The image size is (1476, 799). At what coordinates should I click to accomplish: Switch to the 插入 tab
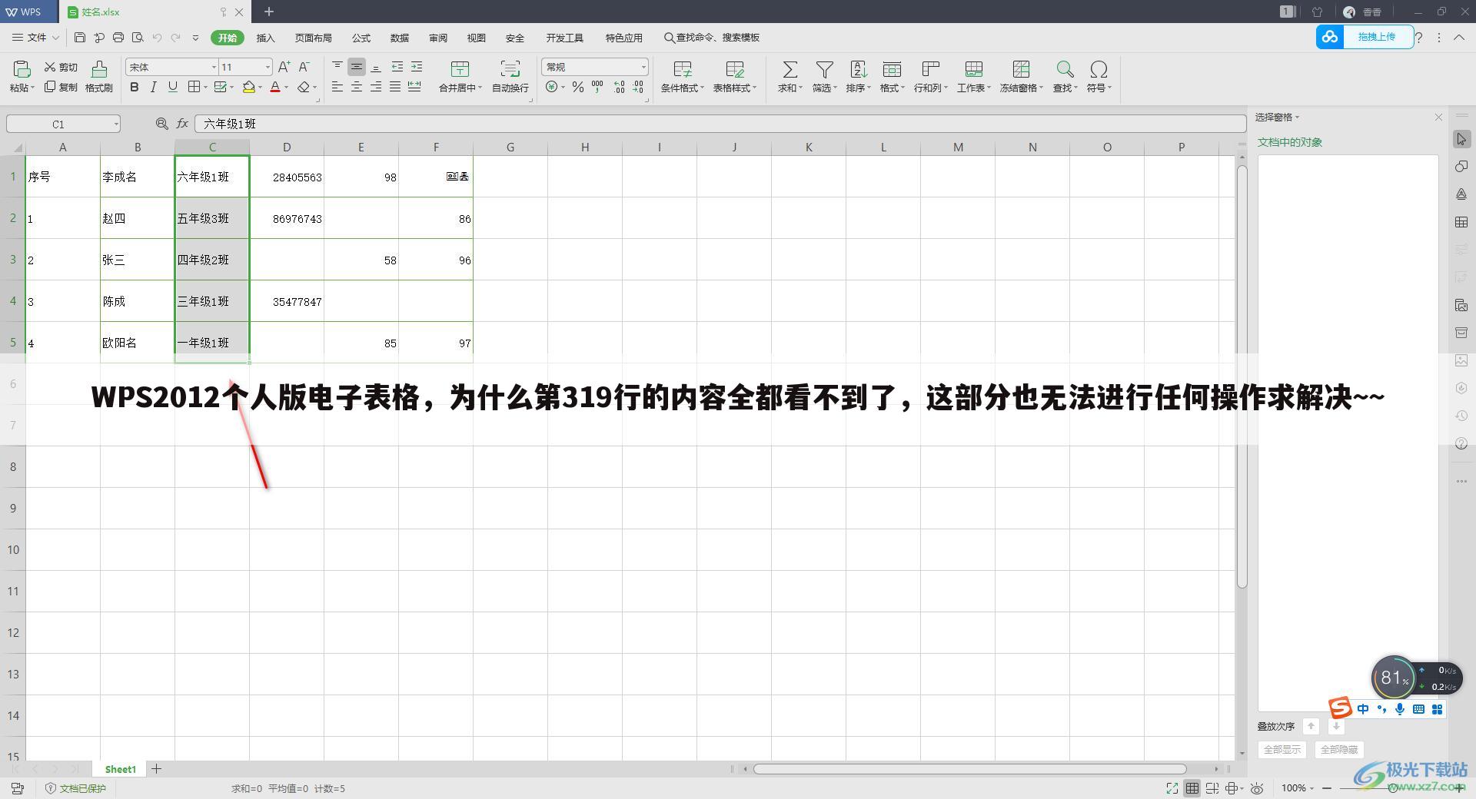click(x=265, y=38)
